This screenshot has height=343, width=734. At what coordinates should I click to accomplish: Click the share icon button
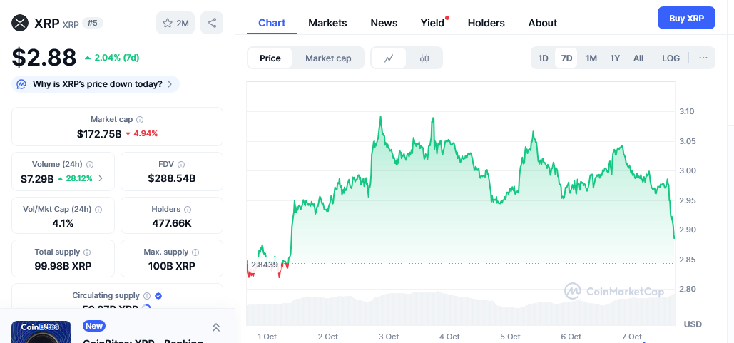(x=212, y=23)
